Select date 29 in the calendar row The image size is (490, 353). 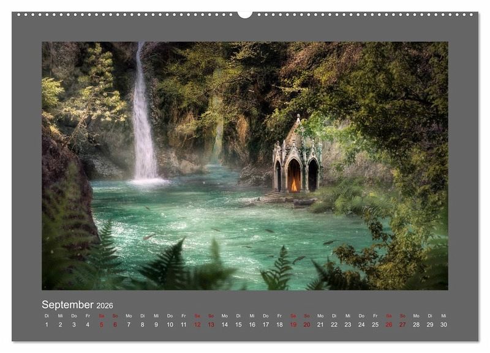[x=430, y=325]
